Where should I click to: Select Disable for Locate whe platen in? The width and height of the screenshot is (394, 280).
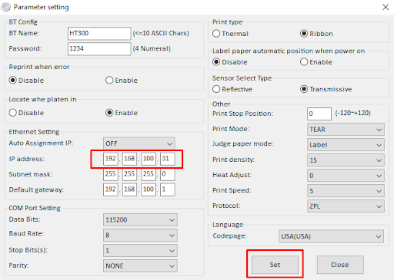(x=26, y=113)
